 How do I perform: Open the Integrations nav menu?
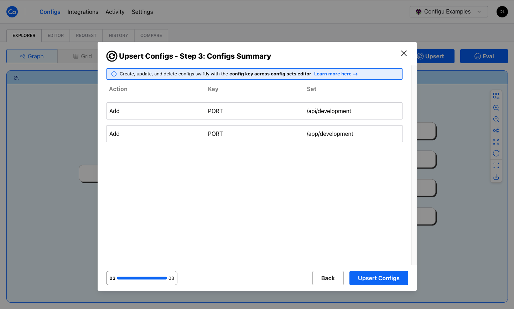(x=83, y=12)
